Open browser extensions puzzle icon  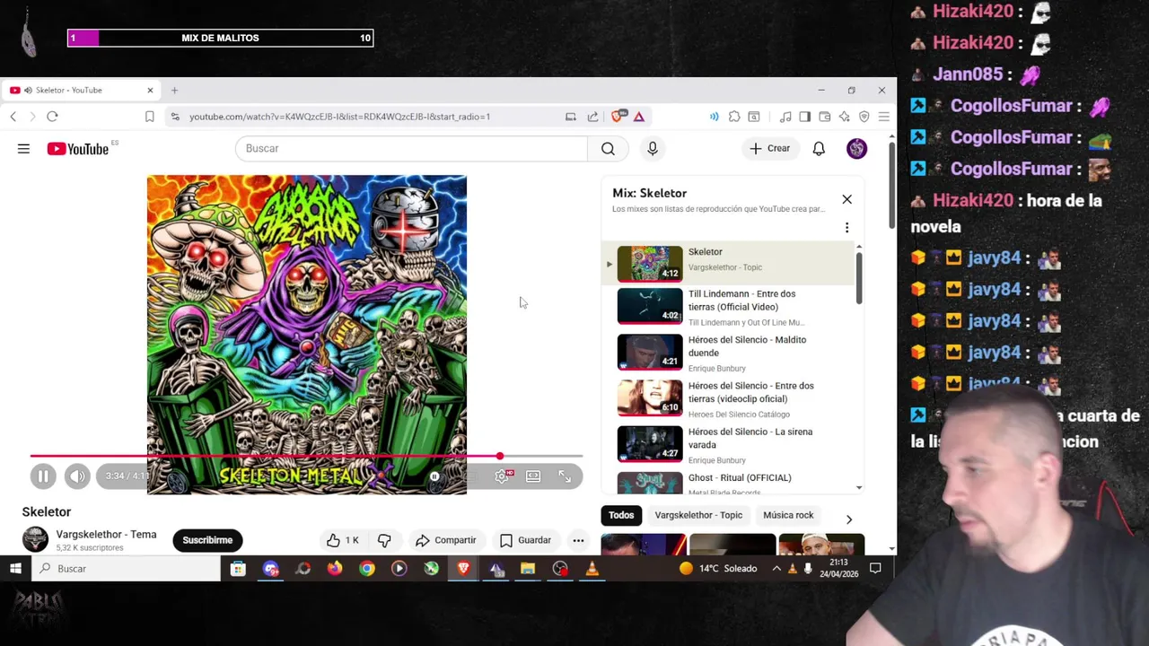[734, 117]
